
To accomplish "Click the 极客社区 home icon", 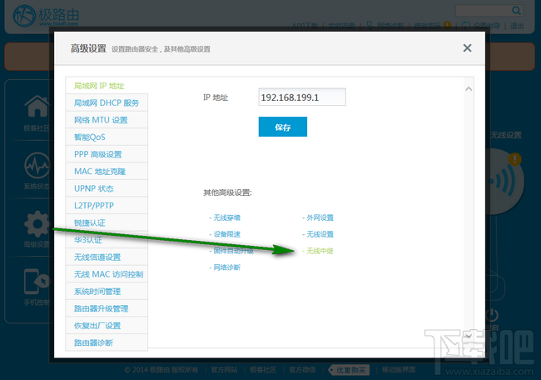I will (x=37, y=107).
